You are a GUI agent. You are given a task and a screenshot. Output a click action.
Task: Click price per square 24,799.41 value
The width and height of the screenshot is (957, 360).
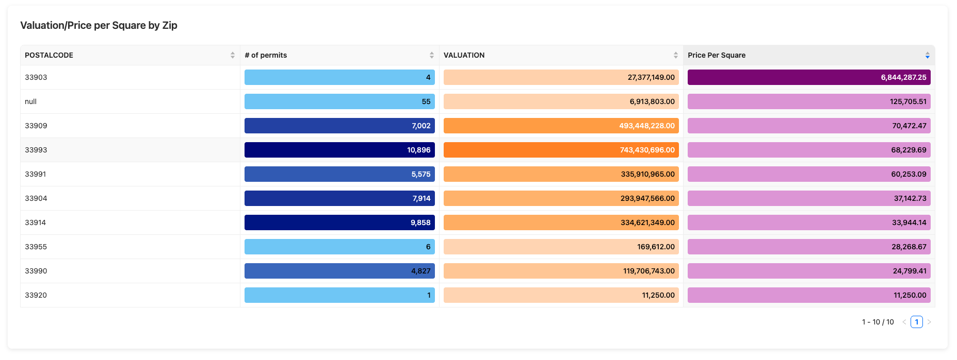point(910,271)
